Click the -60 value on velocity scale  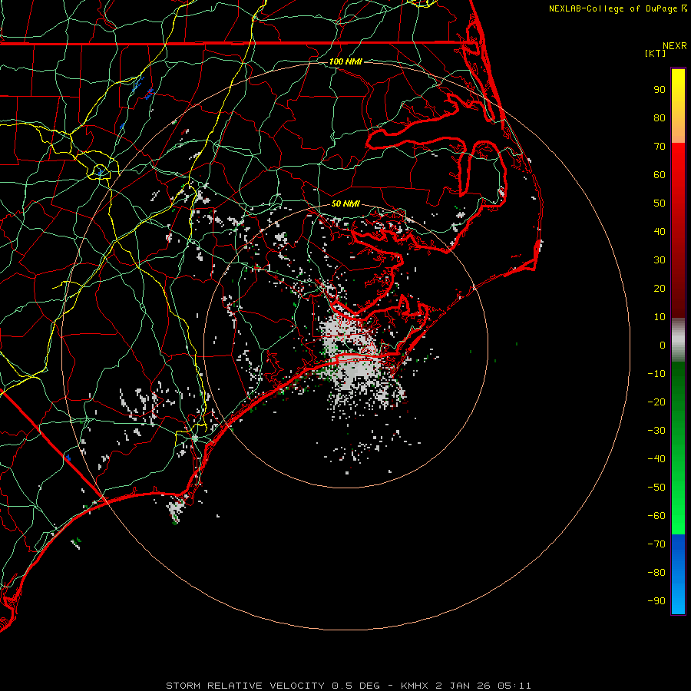656,516
